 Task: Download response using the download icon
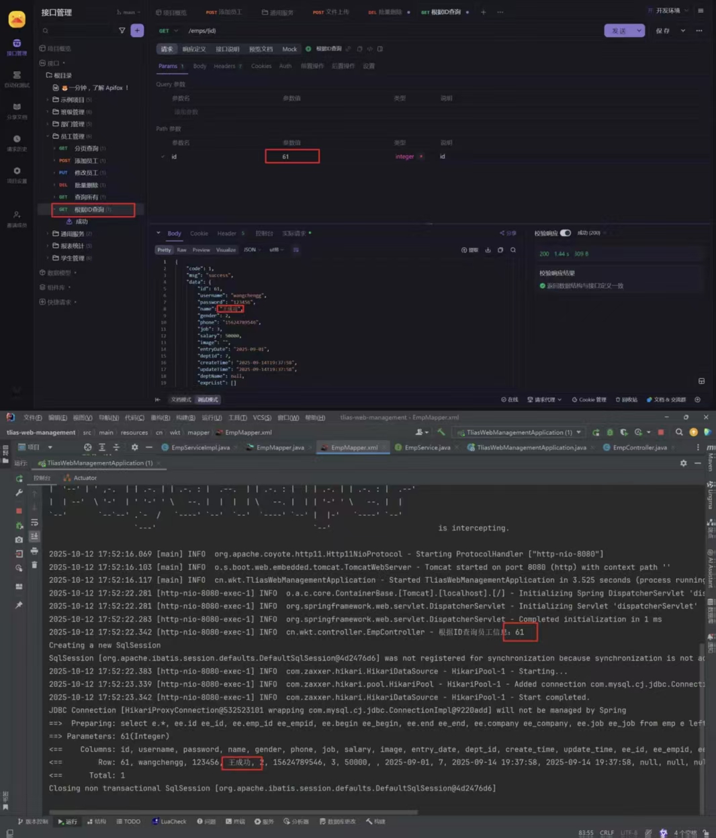[488, 250]
